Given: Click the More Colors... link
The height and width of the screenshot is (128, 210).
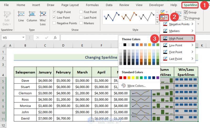Looking at the screenshot, I should 136,86.
